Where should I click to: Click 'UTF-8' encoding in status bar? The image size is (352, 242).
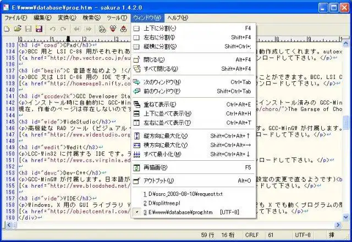coord(302,235)
